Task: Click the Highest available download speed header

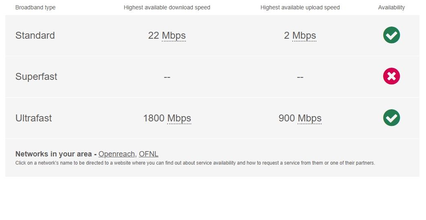Action: pos(167,7)
